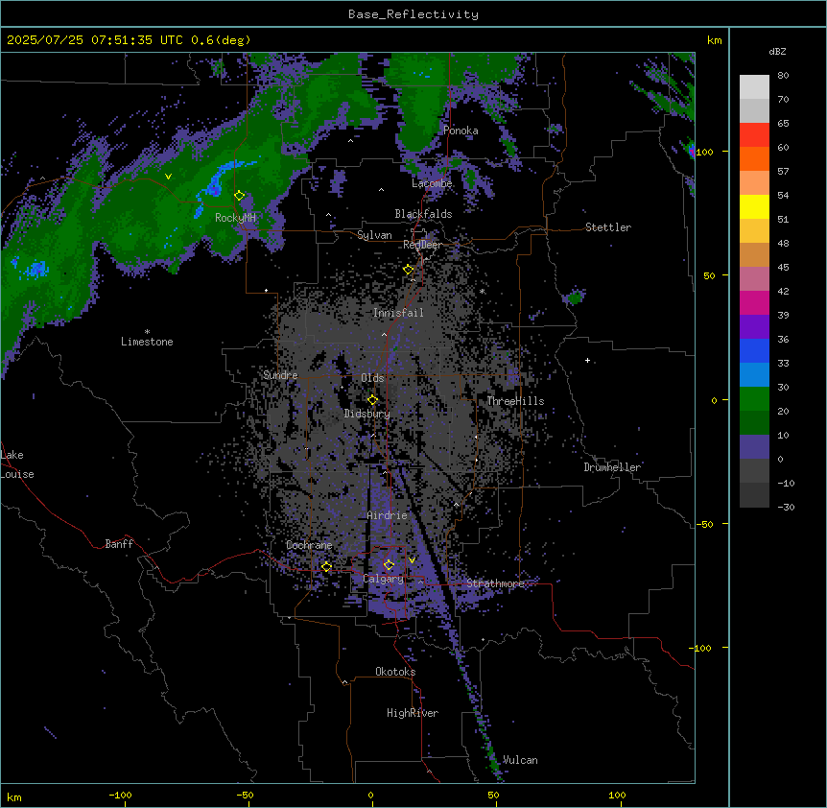The height and width of the screenshot is (808, 827).
Task: Click the yellow V marker northeast of Calgary
Action: (x=412, y=560)
